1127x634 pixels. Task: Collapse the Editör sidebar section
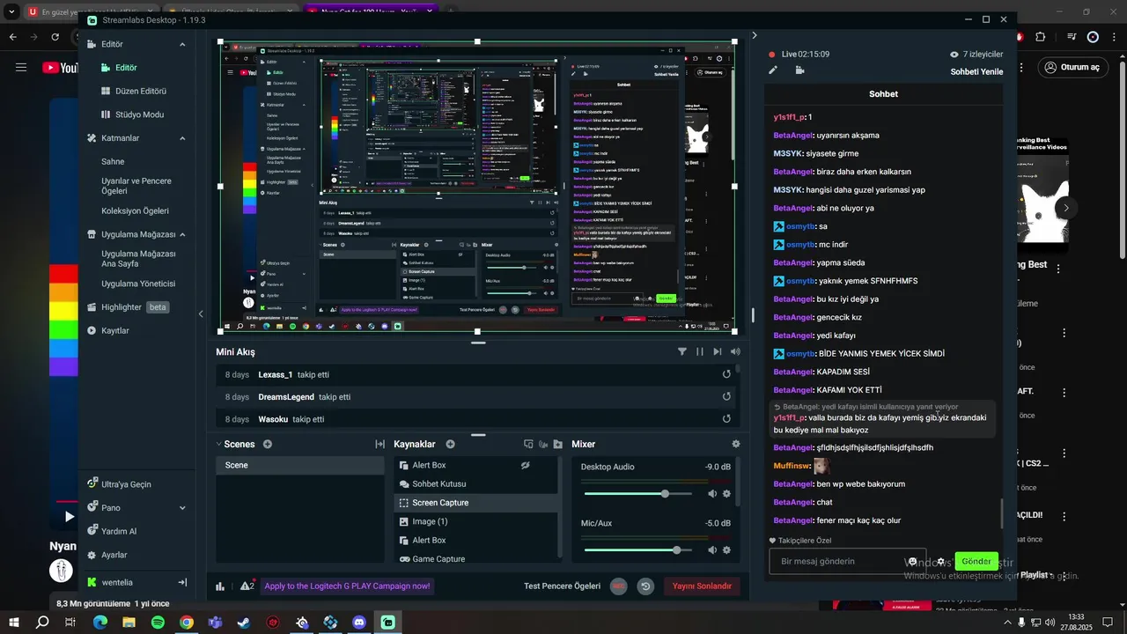[182, 44]
